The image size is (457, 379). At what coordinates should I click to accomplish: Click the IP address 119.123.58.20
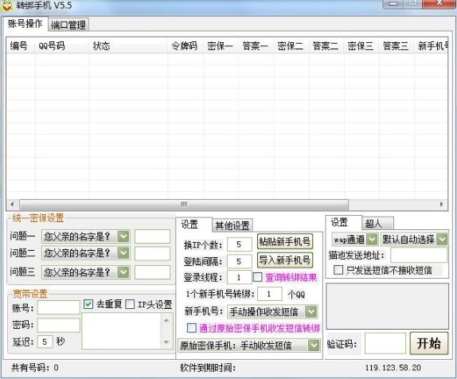click(x=393, y=368)
